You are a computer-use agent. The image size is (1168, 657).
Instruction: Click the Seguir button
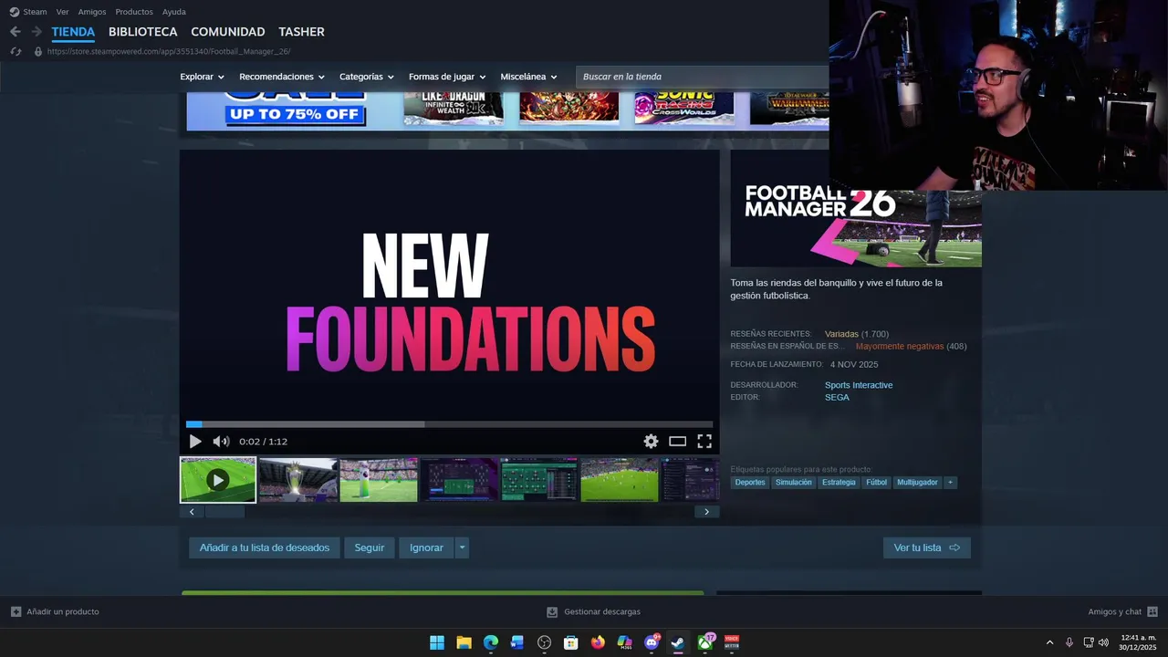(x=370, y=547)
